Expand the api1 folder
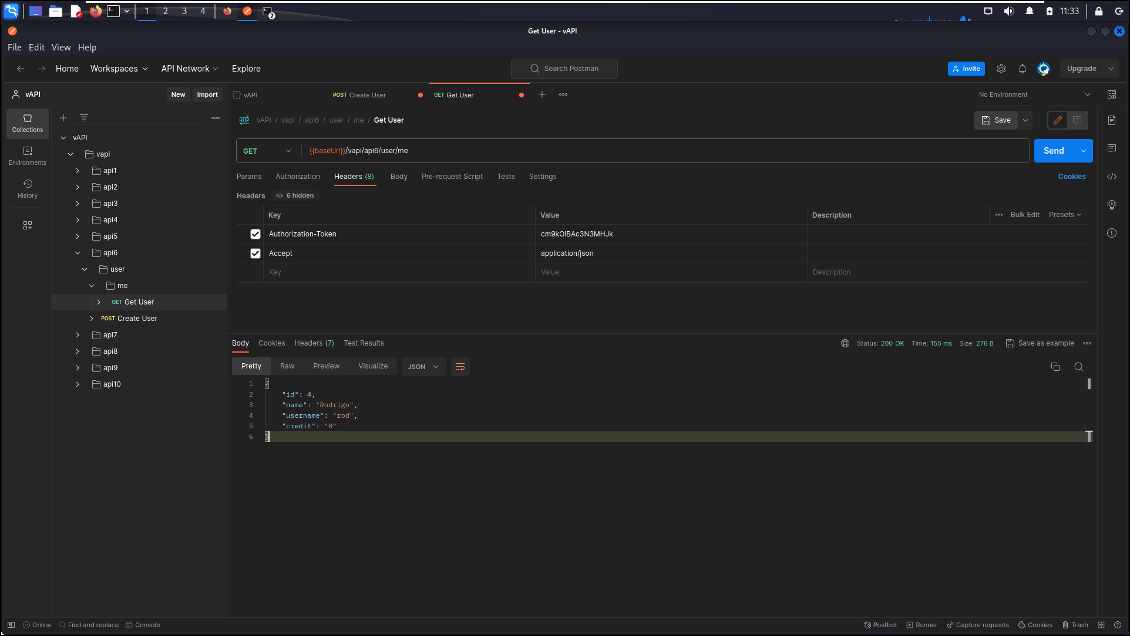Viewport: 1130px width, 636px height. tap(78, 171)
